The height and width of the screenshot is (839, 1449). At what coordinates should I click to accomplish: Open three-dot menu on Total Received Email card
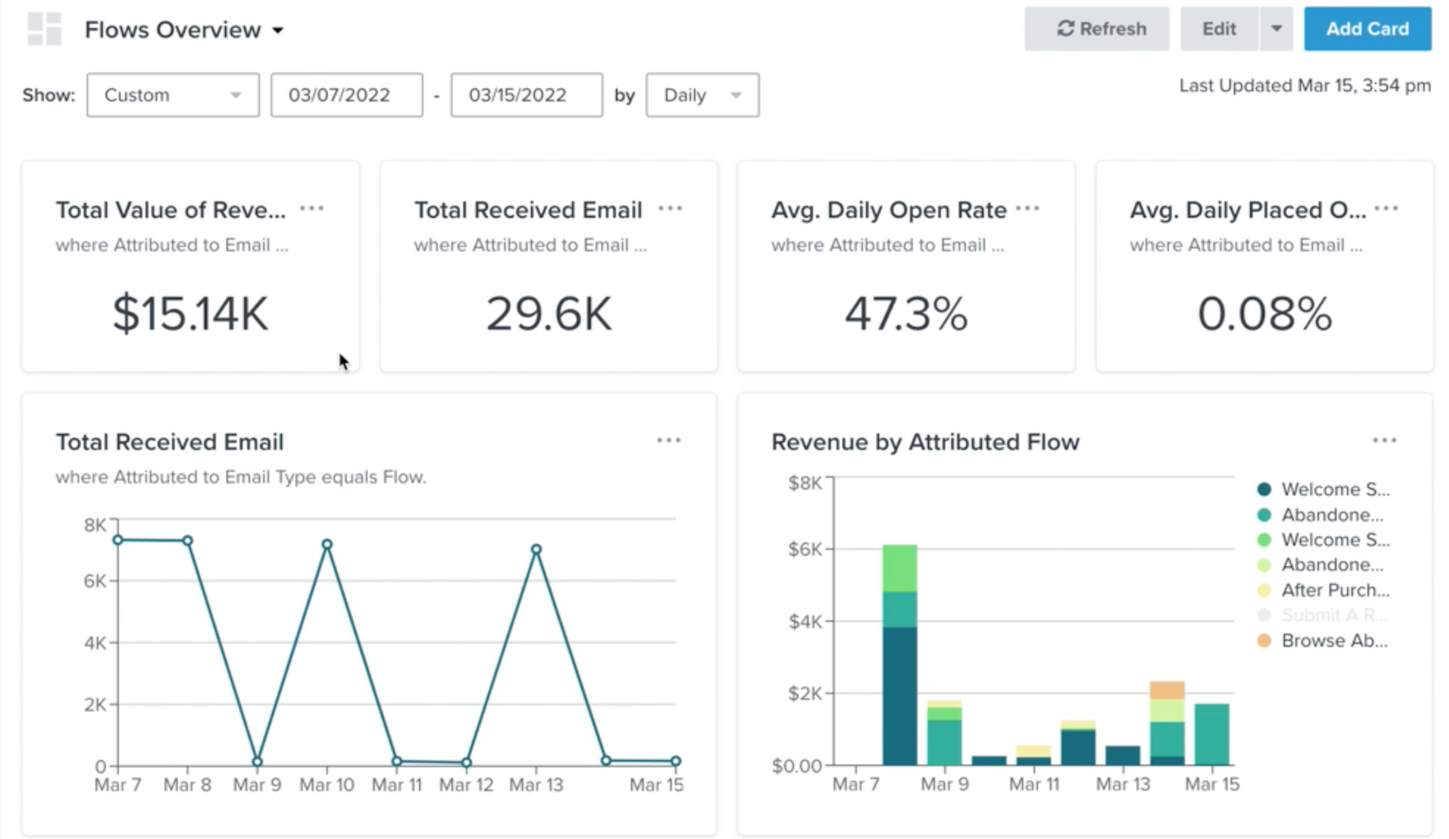click(x=671, y=208)
